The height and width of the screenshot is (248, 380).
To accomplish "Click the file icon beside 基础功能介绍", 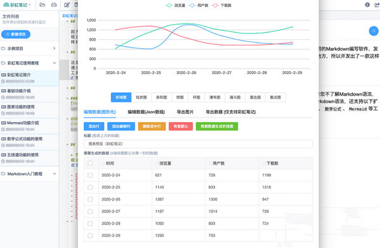I will click(3, 91).
